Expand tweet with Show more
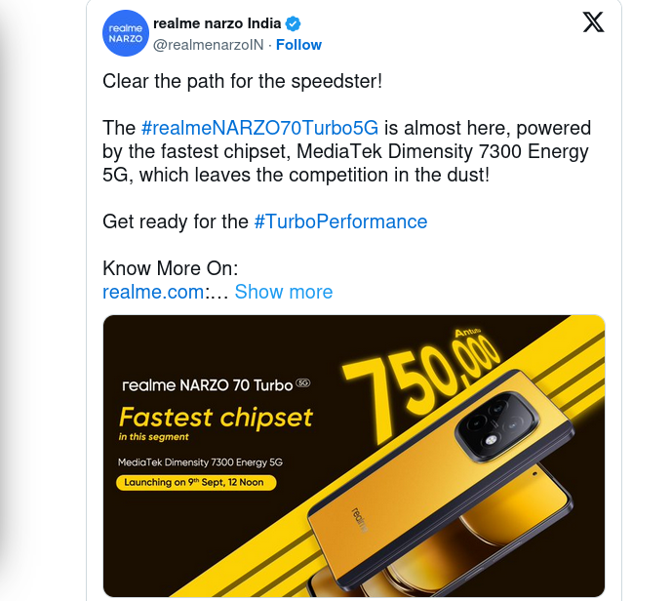672x601 pixels. (x=284, y=292)
